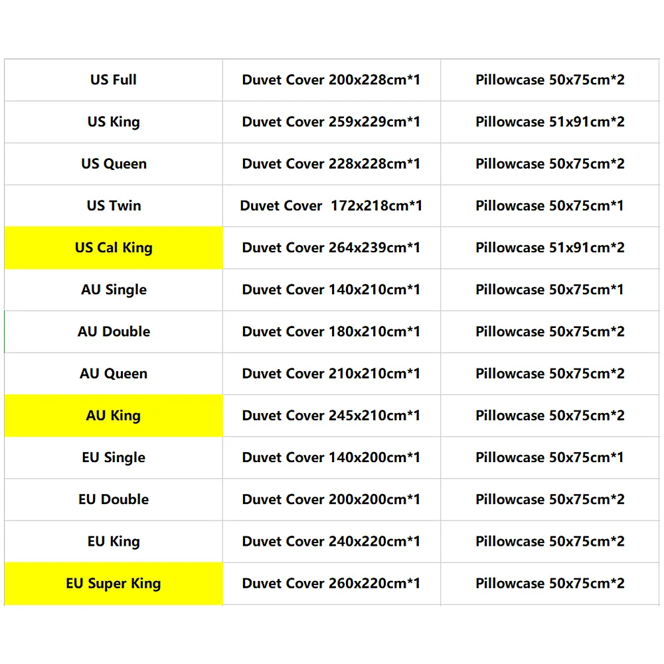Click the US Full size cell
The width and height of the screenshot is (664, 664).
pos(114,80)
